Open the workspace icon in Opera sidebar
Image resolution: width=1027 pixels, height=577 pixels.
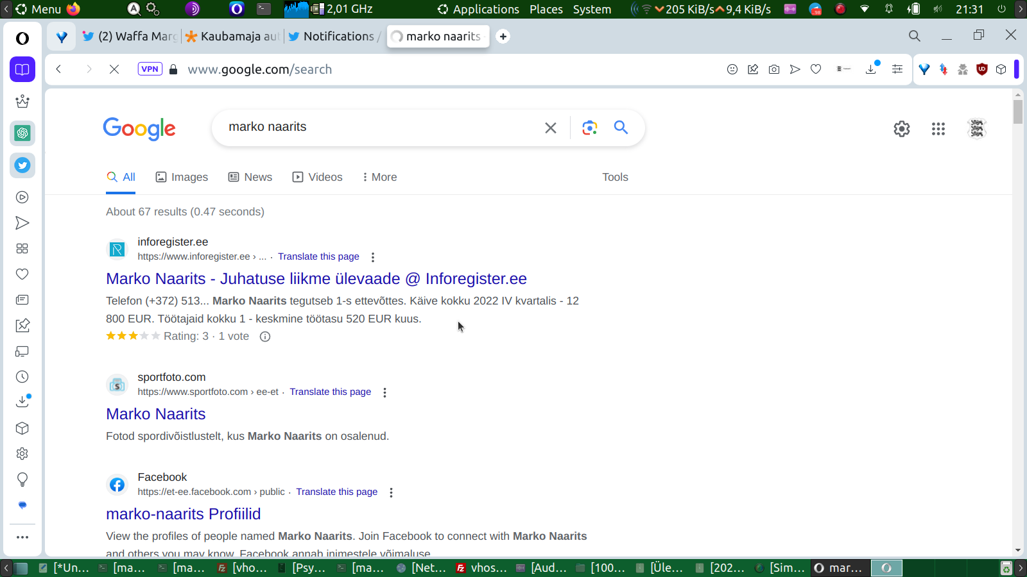point(22,69)
